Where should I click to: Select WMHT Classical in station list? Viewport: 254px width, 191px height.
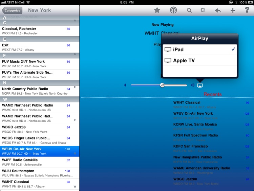(x=40, y=184)
